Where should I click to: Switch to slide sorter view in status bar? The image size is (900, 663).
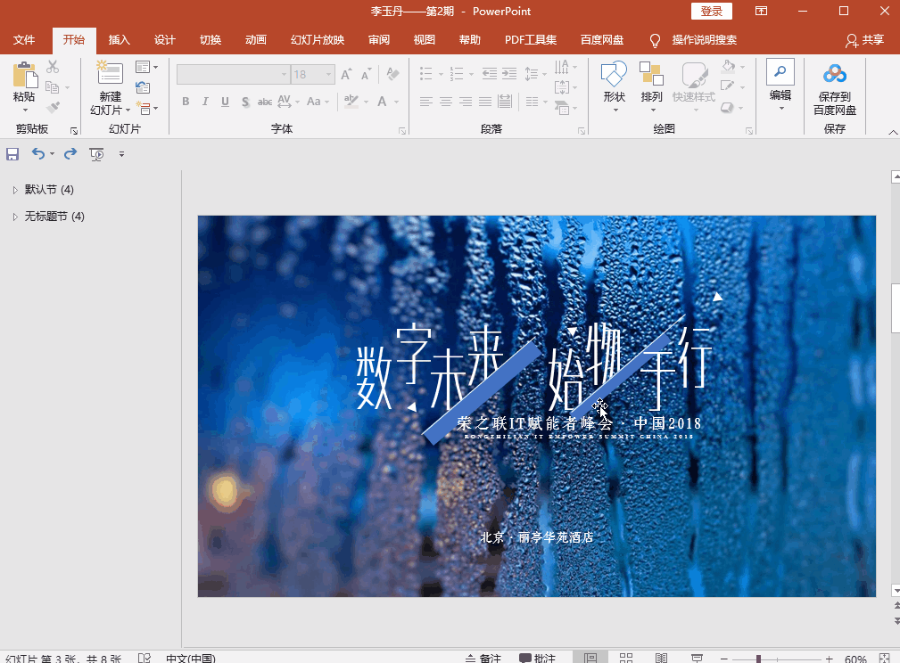coord(626,658)
